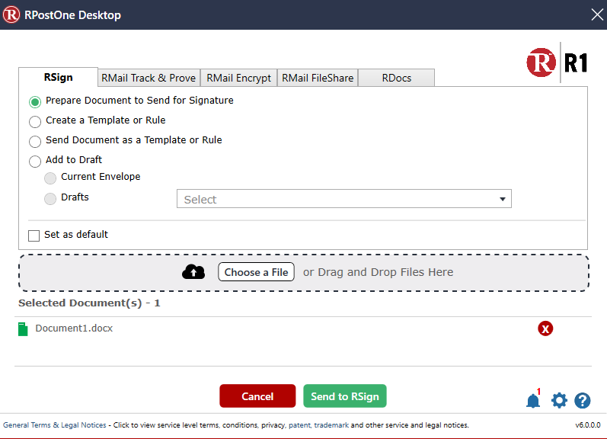This screenshot has height=439, width=607.
Task: Switch to RMail Track & Prove tab
Action: click(149, 78)
